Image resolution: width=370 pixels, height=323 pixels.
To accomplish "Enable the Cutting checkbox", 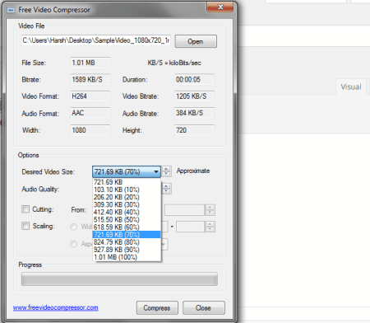I will tap(25, 209).
